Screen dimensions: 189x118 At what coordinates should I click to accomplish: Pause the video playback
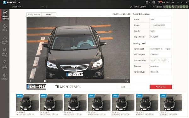[30, 81]
